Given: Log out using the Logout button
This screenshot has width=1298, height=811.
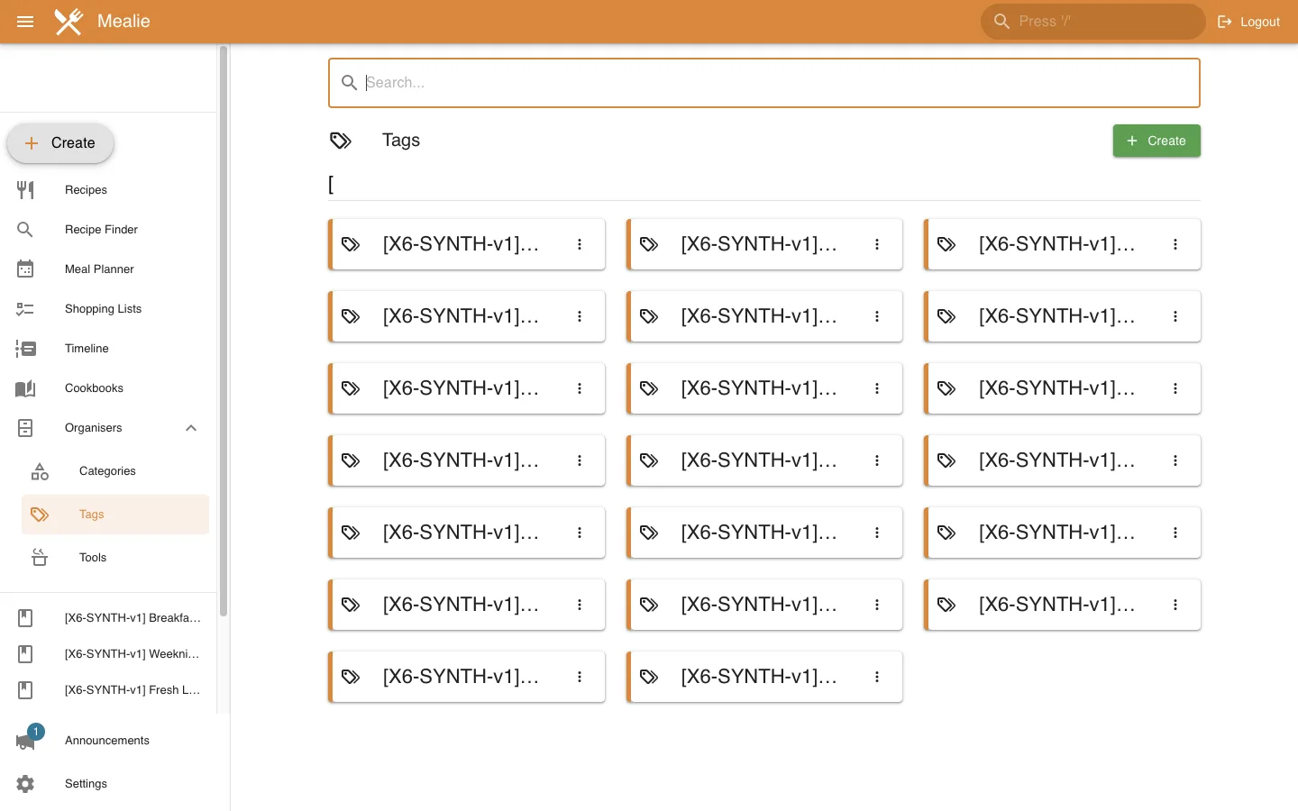Looking at the screenshot, I should click(x=1248, y=22).
